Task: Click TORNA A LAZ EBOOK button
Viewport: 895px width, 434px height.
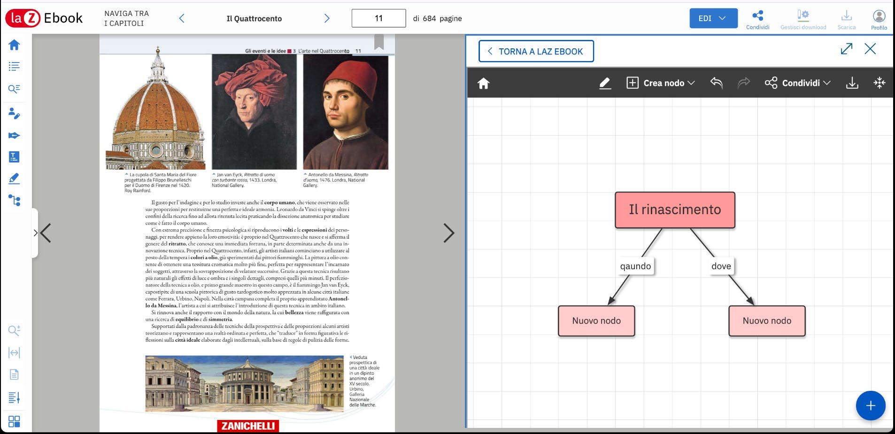Action: [536, 51]
